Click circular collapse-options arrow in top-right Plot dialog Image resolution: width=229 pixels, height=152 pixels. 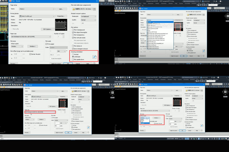pos(204,56)
